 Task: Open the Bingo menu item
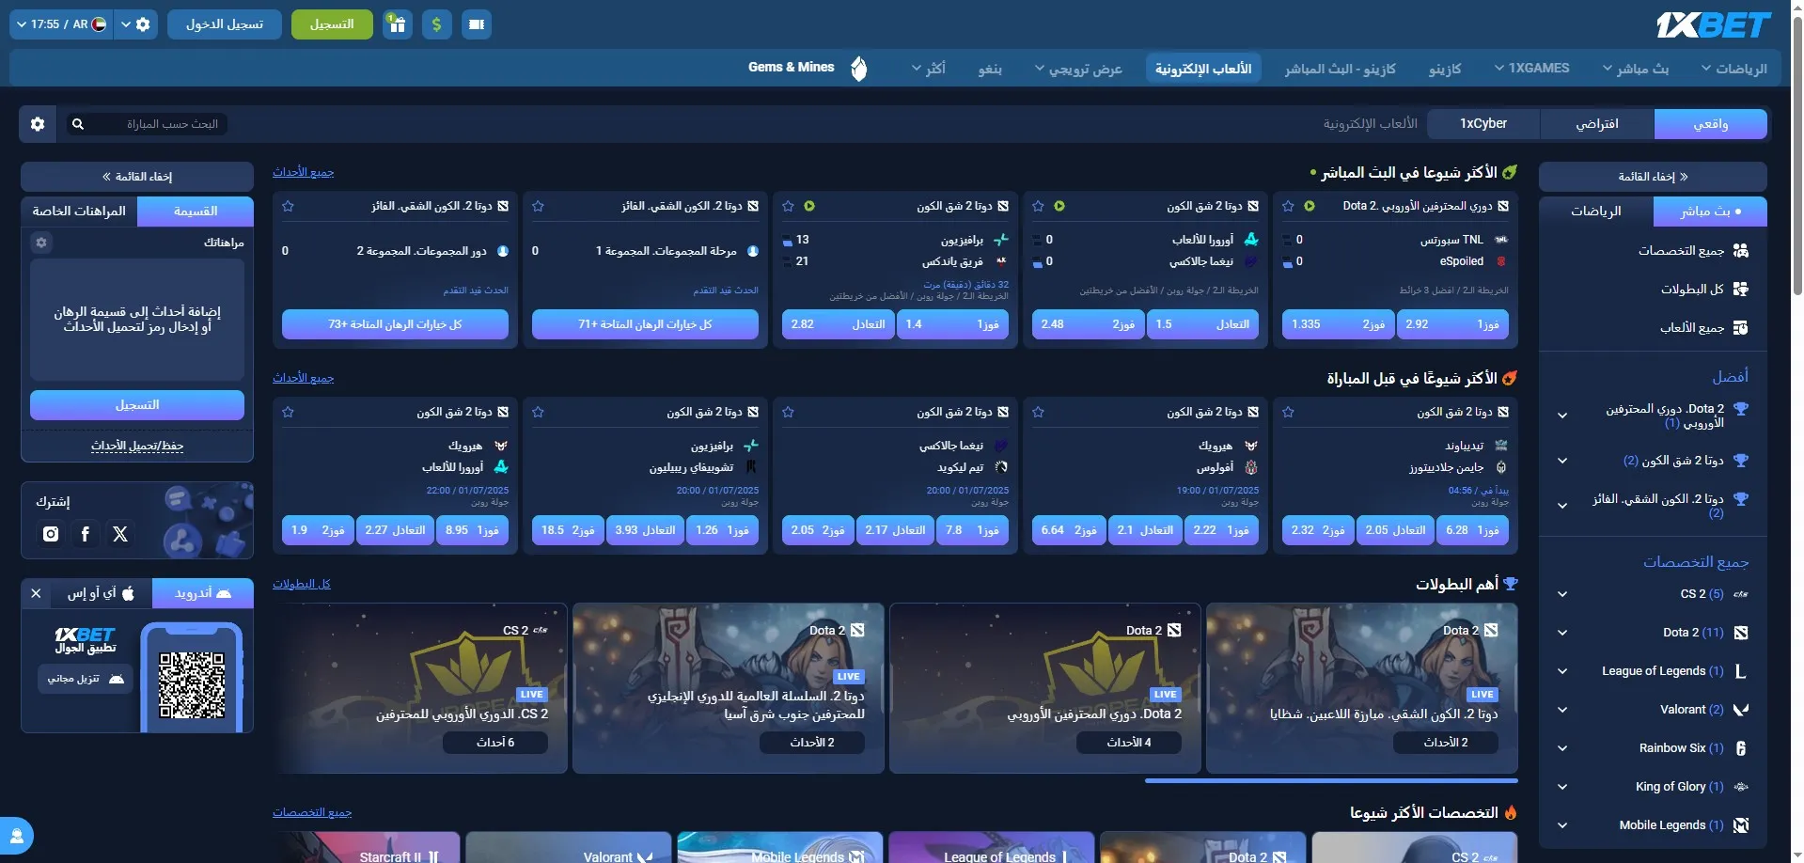990,68
